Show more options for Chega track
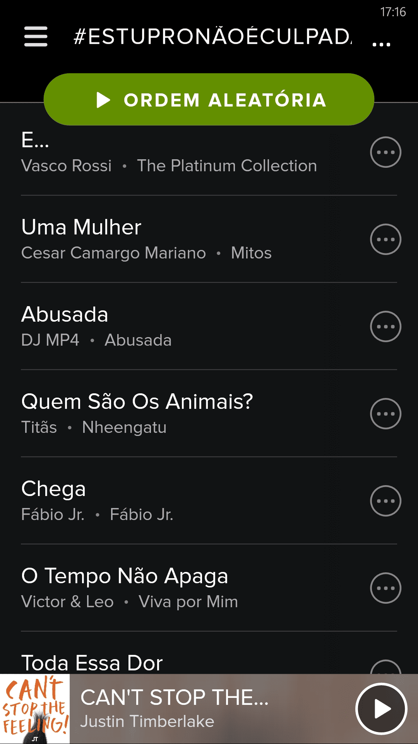The image size is (418, 744). click(x=385, y=501)
